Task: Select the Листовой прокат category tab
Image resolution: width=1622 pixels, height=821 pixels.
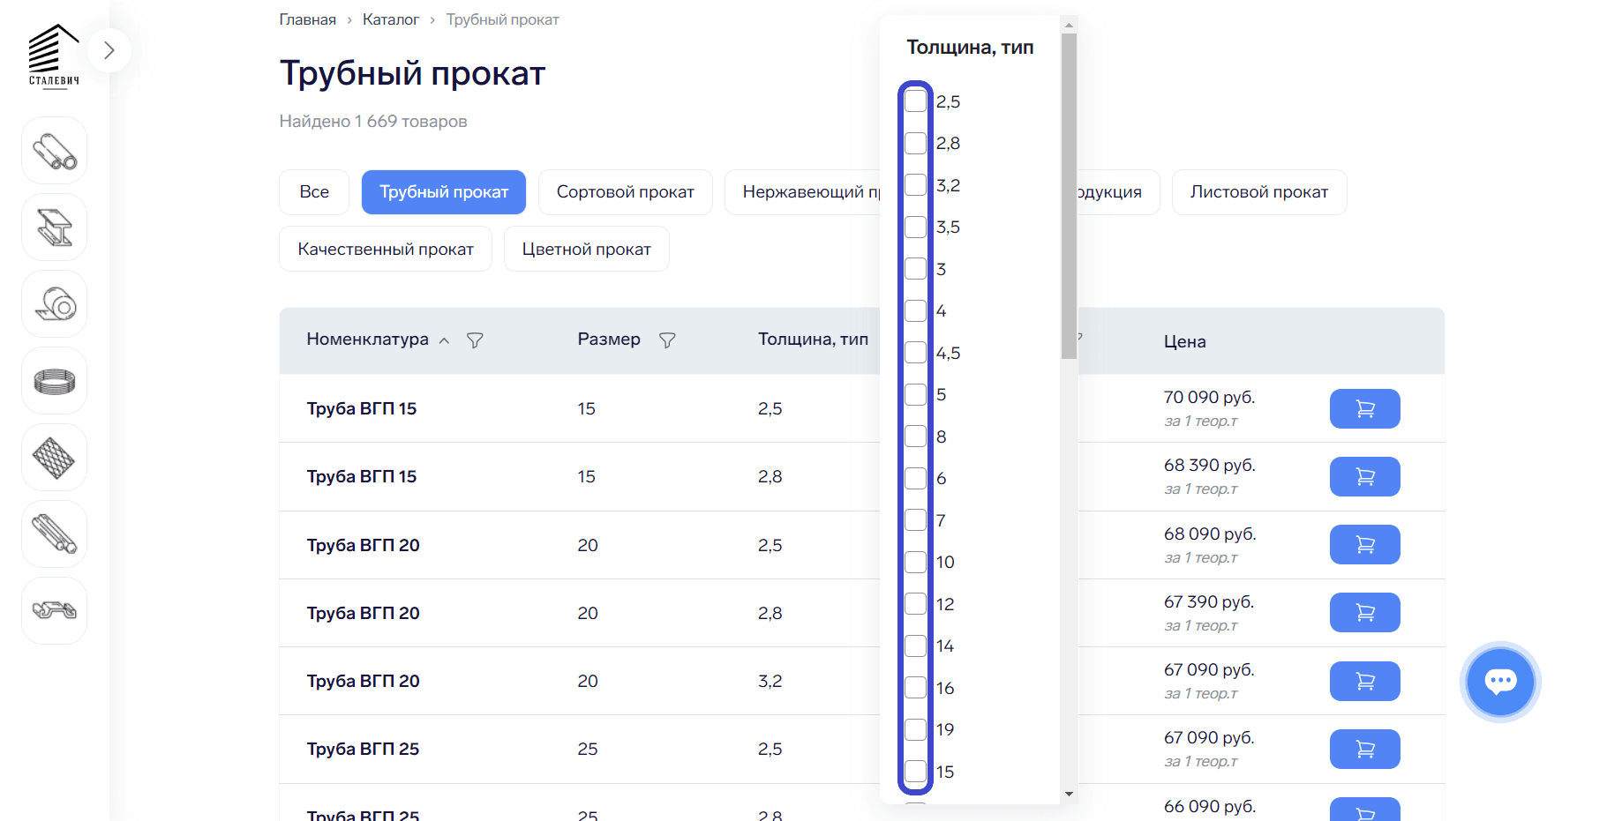Action: click(x=1259, y=192)
